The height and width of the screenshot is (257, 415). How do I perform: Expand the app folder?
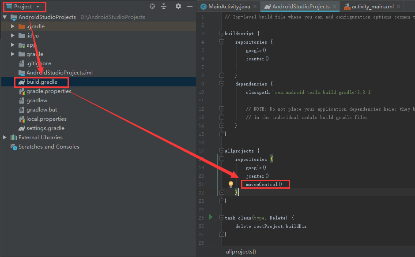(x=13, y=45)
